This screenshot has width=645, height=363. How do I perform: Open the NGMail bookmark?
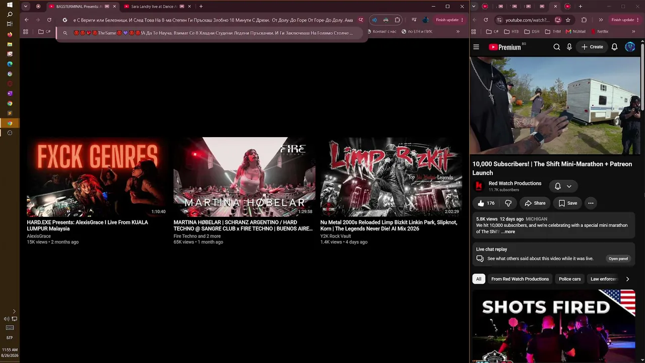pyautogui.click(x=575, y=32)
